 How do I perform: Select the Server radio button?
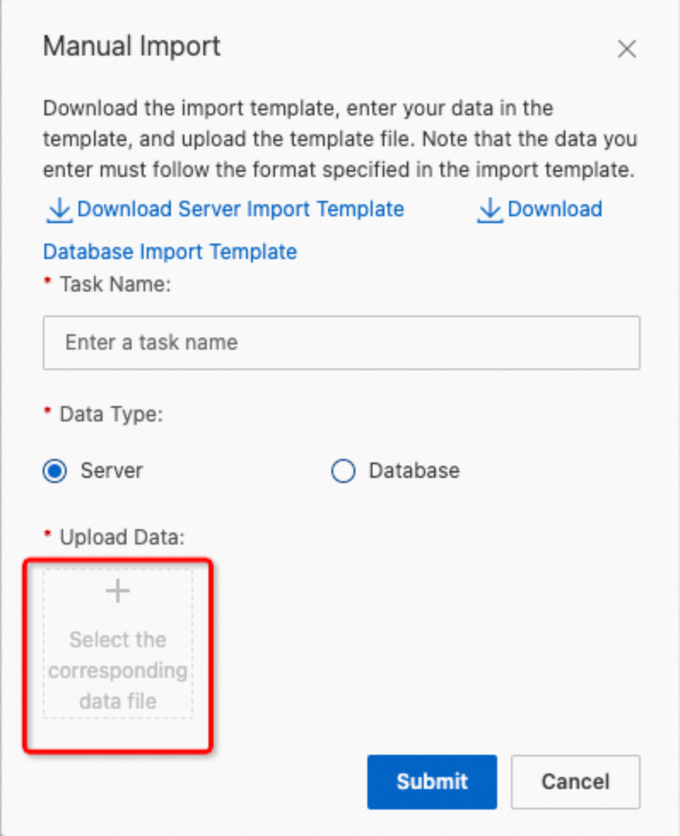click(55, 471)
